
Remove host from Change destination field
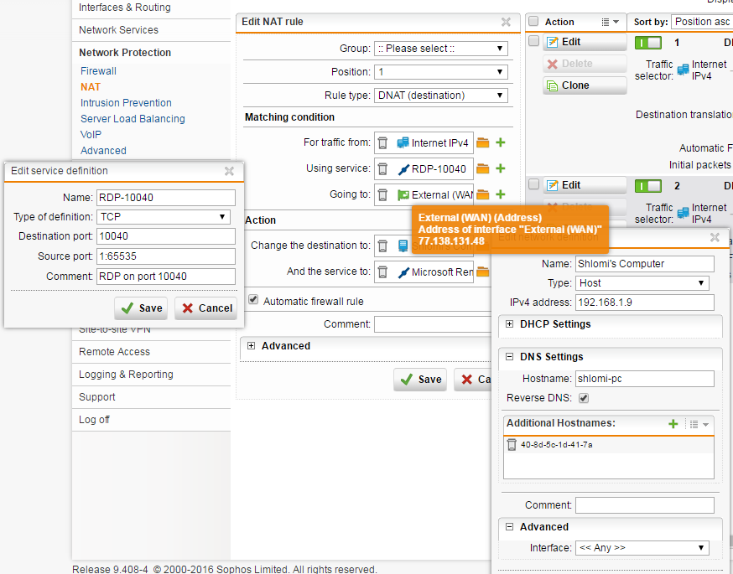pyautogui.click(x=382, y=246)
